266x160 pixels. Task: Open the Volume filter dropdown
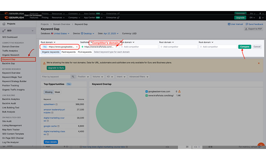click(98, 77)
